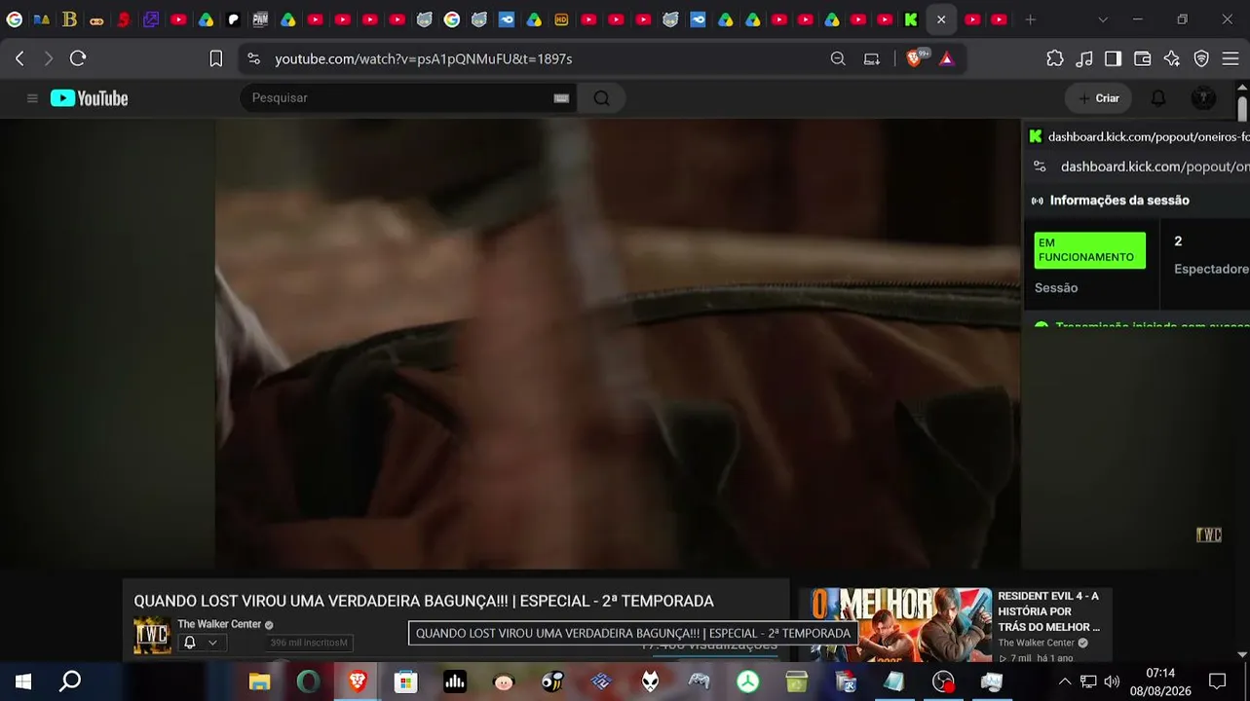Open site settings icon in address bar

tap(254, 58)
